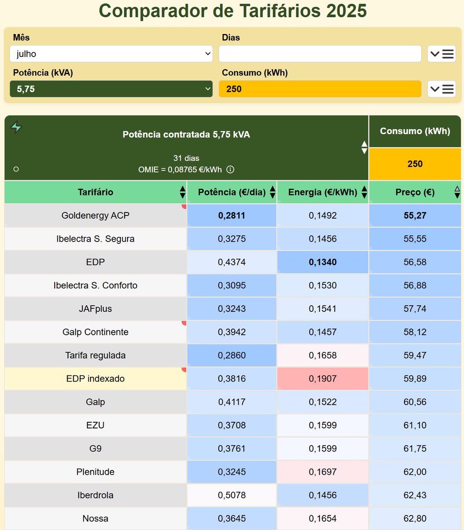Select the Iberdrola tariff
Screen dimensions: 464x530
(96, 495)
